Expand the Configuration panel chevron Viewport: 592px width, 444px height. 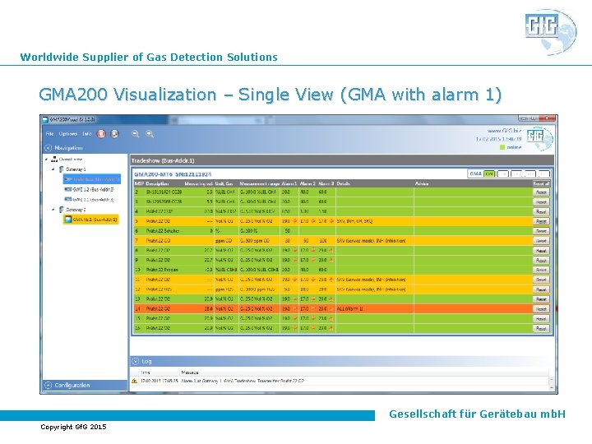(x=48, y=385)
